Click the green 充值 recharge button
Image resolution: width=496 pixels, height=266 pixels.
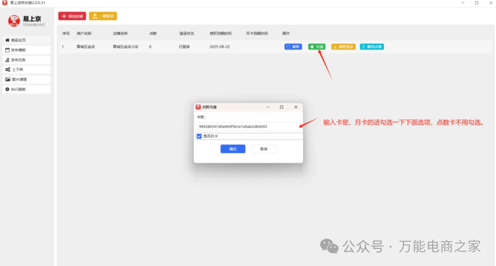pyautogui.click(x=317, y=47)
